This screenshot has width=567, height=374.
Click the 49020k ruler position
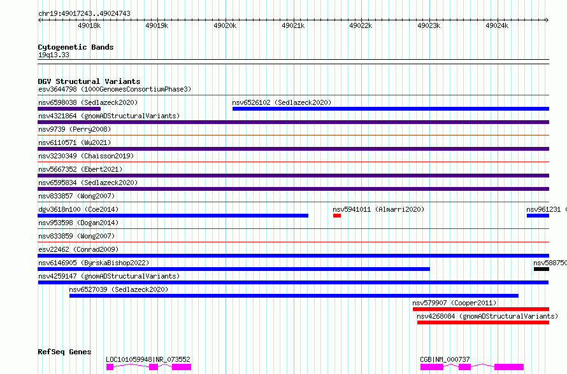[225, 25]
